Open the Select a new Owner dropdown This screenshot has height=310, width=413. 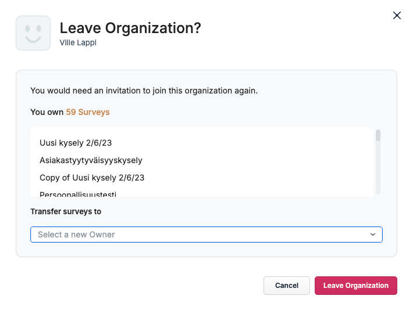(206, 235)
